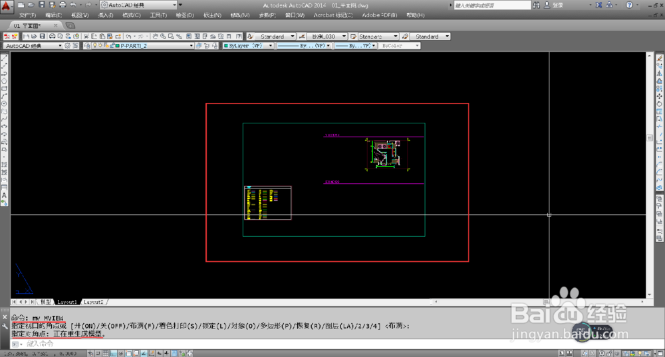Image resolution: width=665 pixels, height=357 pixels.
Task: Click P-PARTI_2 layer color swatch
Action: tap(118, 46)
